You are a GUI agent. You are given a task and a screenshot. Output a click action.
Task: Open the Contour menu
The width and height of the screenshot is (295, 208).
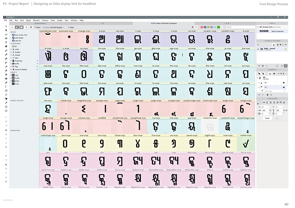point(45,20)
